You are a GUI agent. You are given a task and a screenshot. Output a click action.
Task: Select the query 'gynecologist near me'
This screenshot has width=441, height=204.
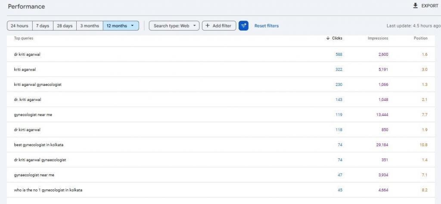click(x=33, y=115)
